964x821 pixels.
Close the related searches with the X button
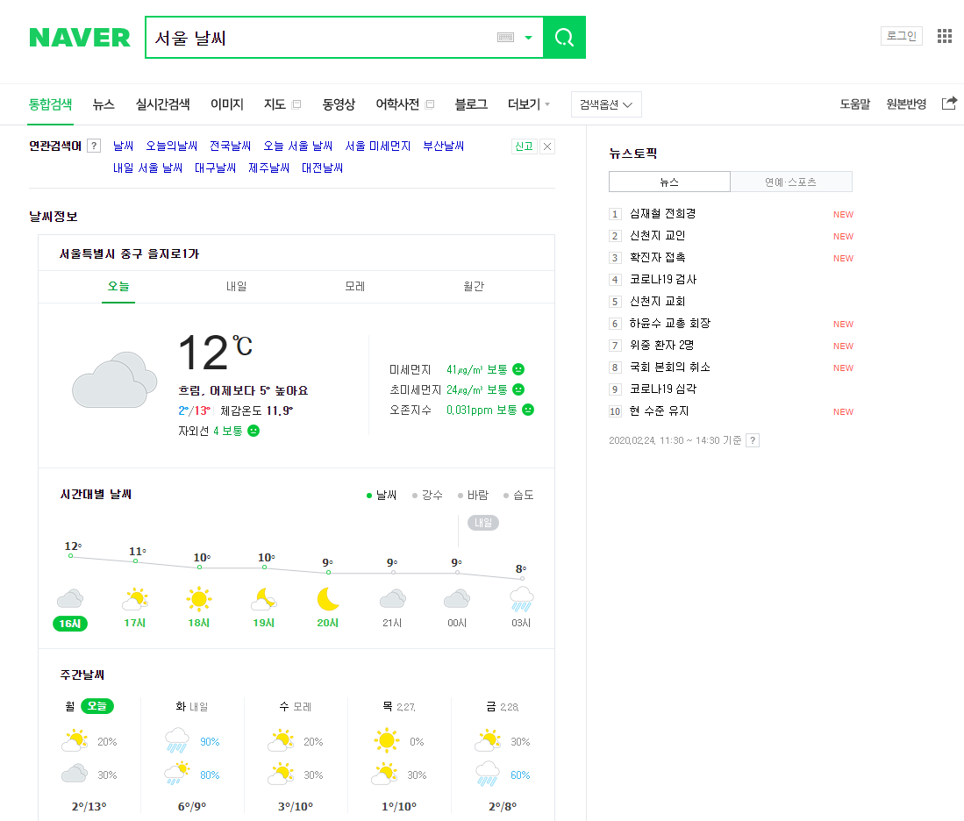(547, 146)
